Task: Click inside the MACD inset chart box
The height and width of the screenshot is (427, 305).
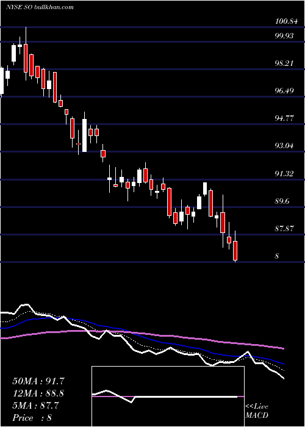Action: click(168, 396)
